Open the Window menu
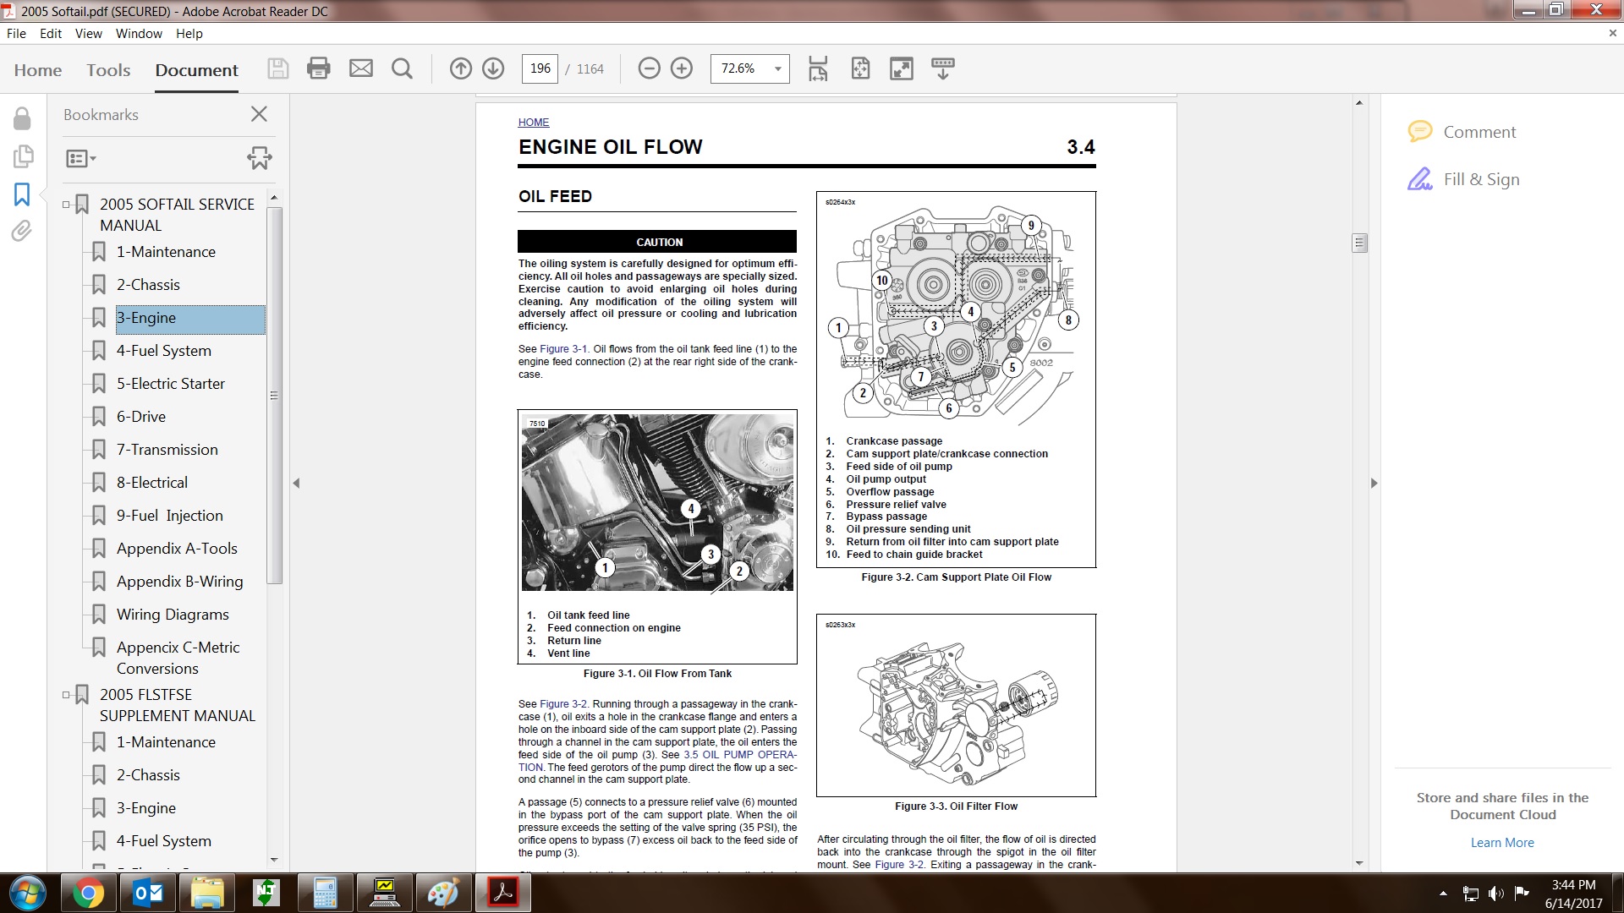 139,34
